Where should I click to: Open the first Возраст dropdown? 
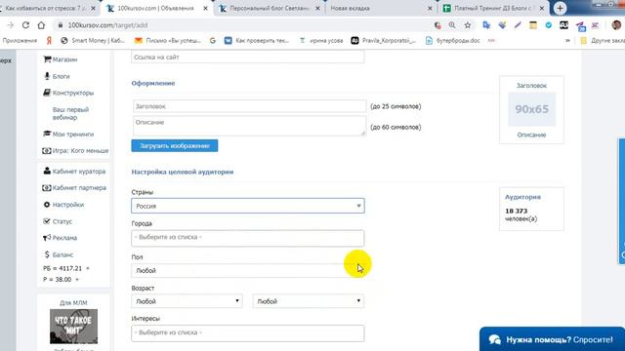pyautogui.click(x=187, y=301)
